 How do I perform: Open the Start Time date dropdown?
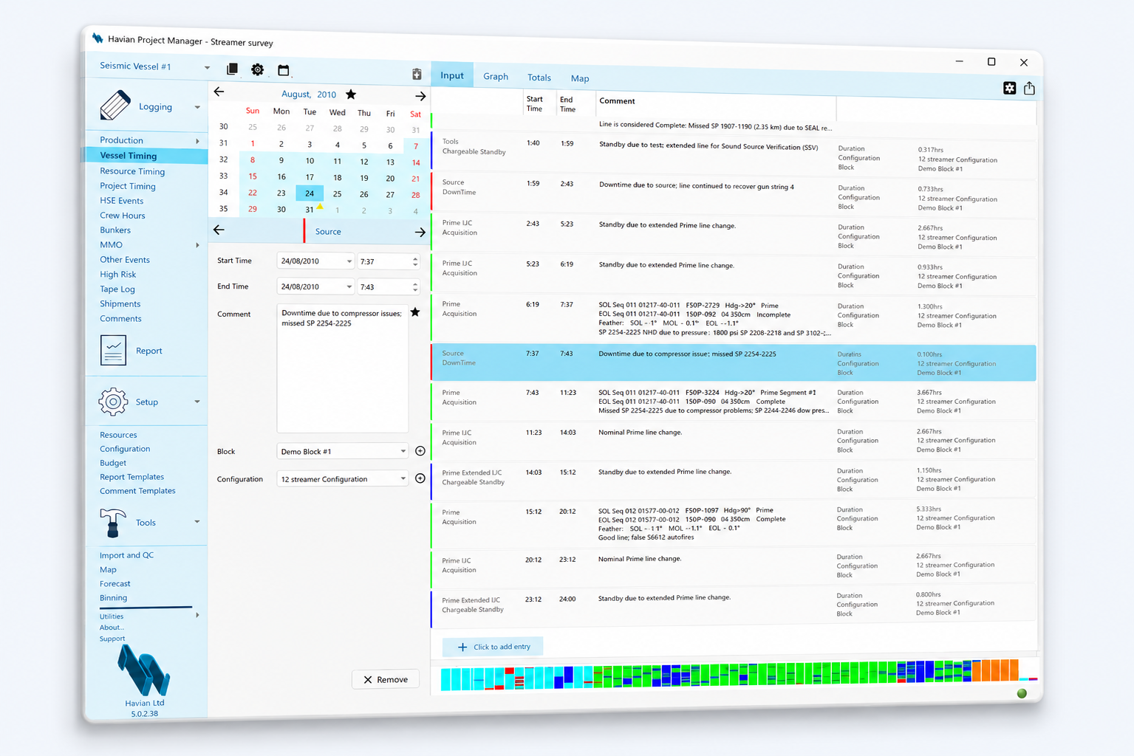[x=349, y=261]
